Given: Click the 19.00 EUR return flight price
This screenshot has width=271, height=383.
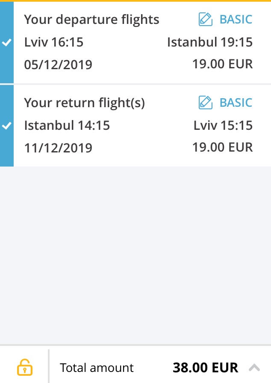Looking at the screenshot, I should click(x=222, y=148).
